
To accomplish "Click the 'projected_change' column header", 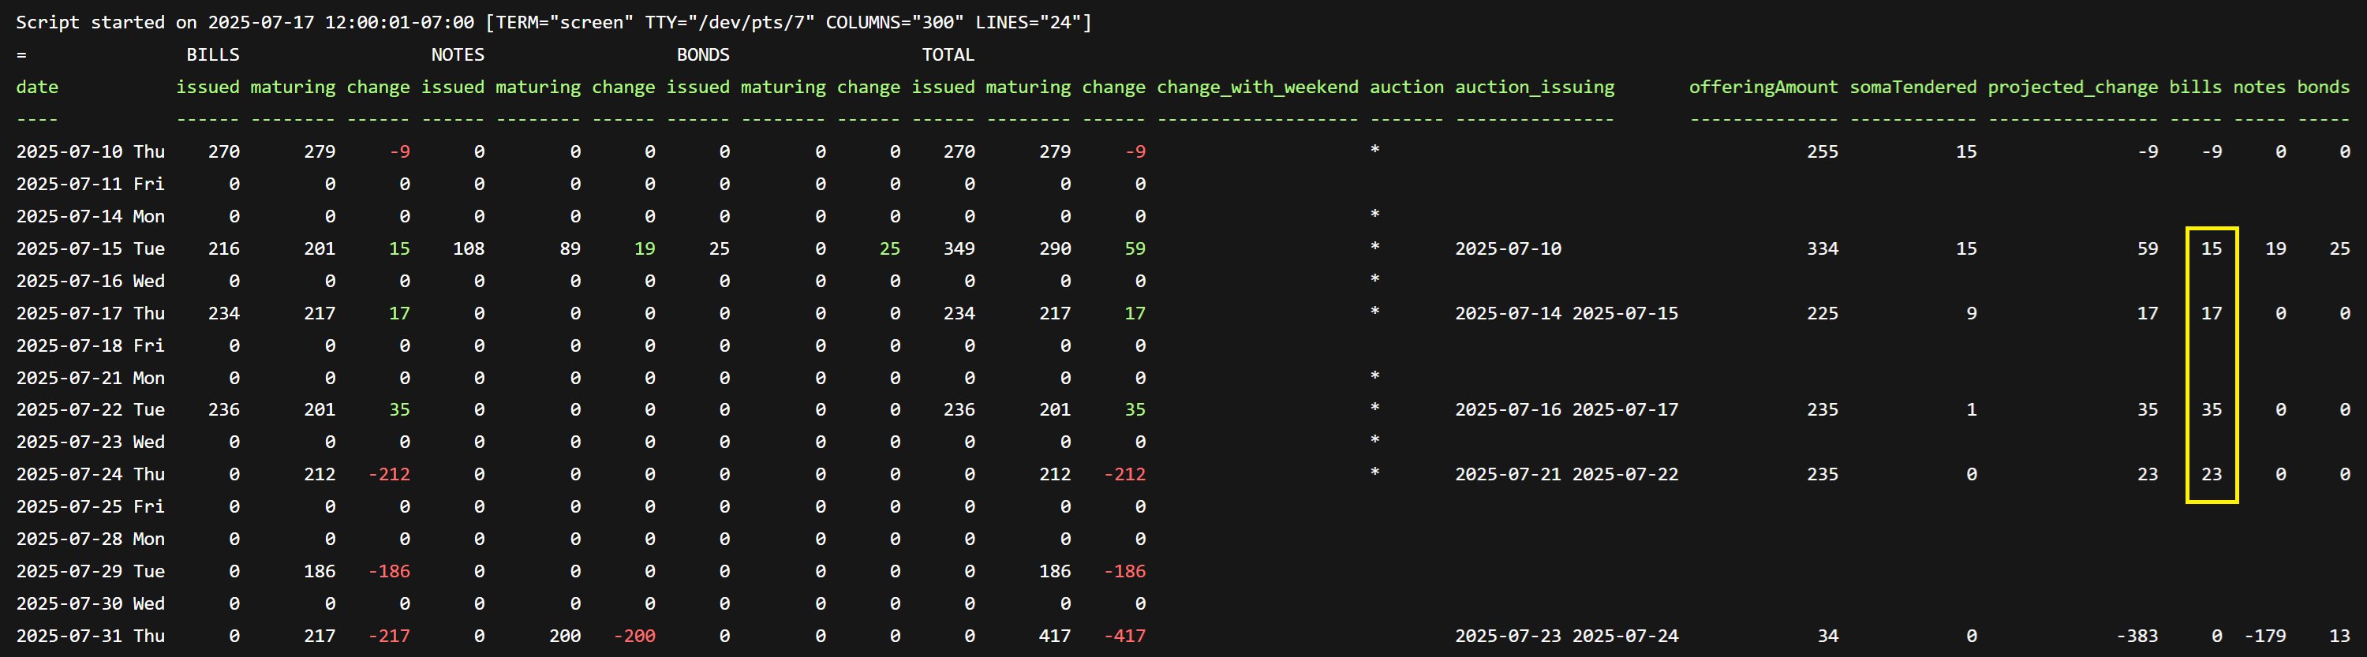I will click(2073, 88).
